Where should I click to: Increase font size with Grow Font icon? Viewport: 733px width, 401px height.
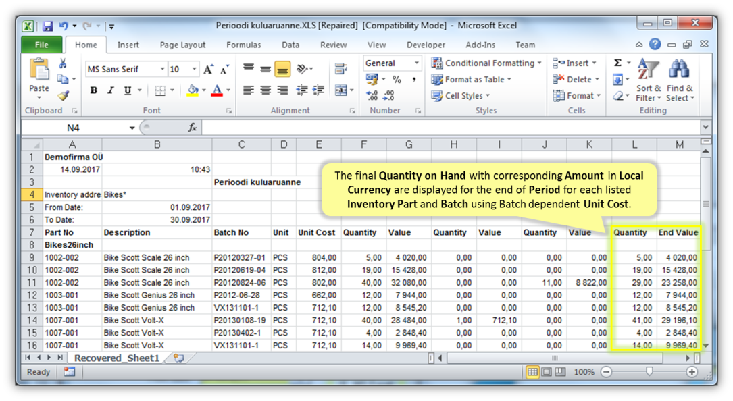pos(209,70)
